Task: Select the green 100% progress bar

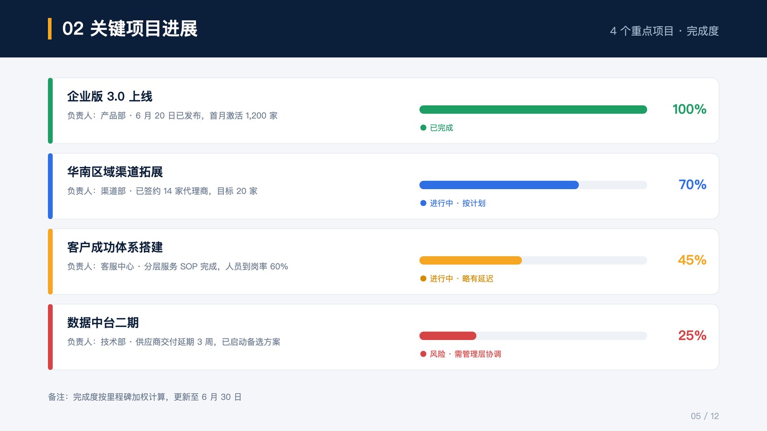Action: (x=533, y=110)
